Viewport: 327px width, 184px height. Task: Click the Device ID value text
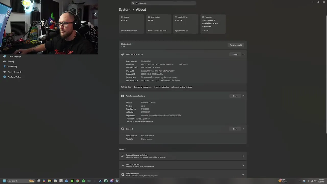click(x=158, y=71)
